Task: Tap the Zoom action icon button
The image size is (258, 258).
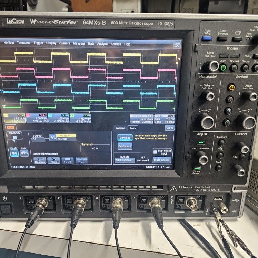Action: [82, 161]
